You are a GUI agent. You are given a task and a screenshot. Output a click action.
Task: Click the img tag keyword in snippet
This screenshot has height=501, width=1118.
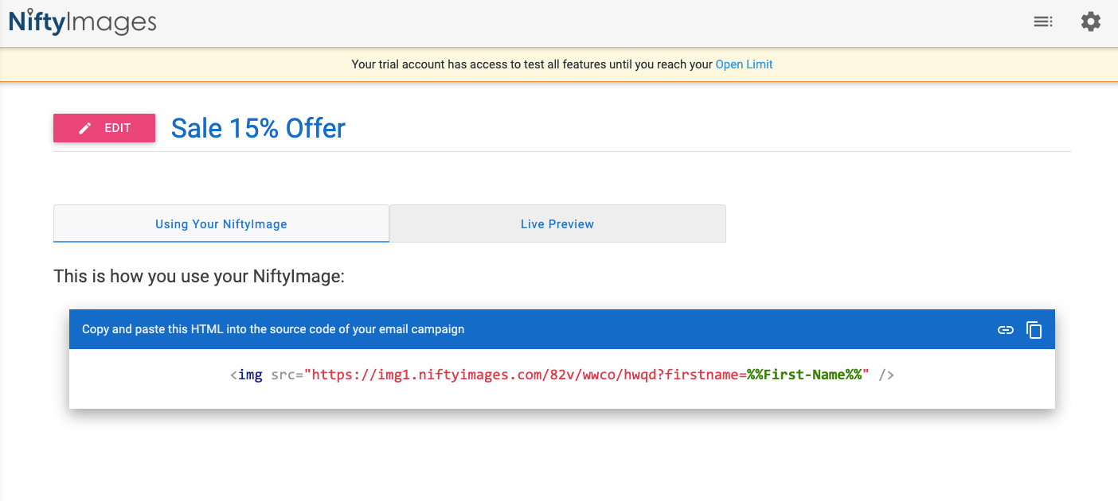click(x=250, y=375)
